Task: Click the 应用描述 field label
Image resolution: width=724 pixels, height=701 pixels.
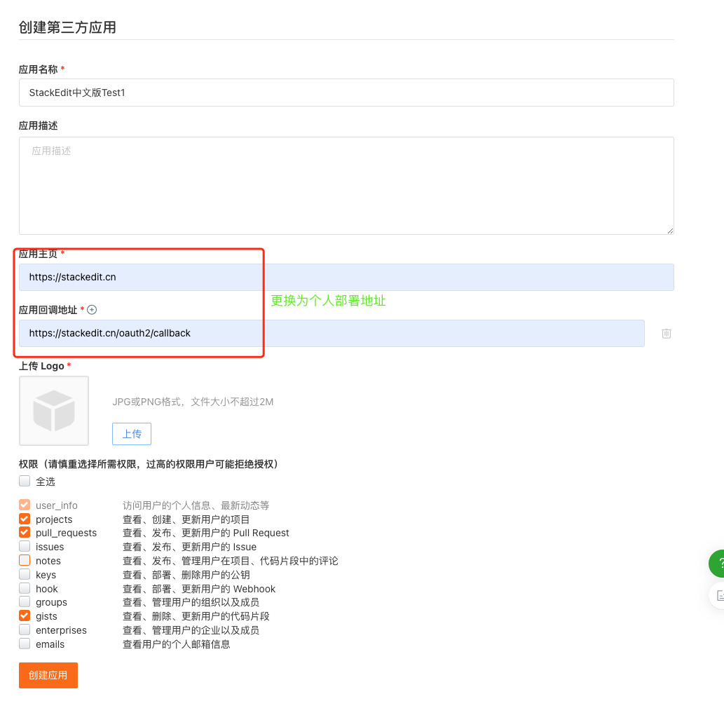Action: click(x=39, y=125)
